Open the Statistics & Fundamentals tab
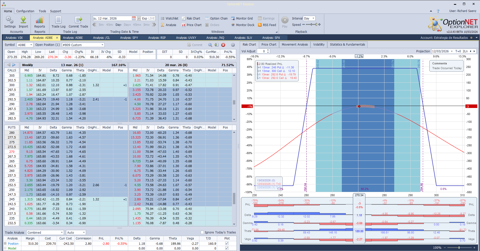Image resolution: width=480 pixels, height=251 pixels. pyautogui.click(x=347, y=45)
